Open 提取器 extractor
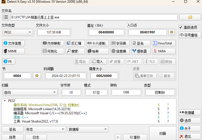Viewport: 202px width, 140px height. (141, 51)
